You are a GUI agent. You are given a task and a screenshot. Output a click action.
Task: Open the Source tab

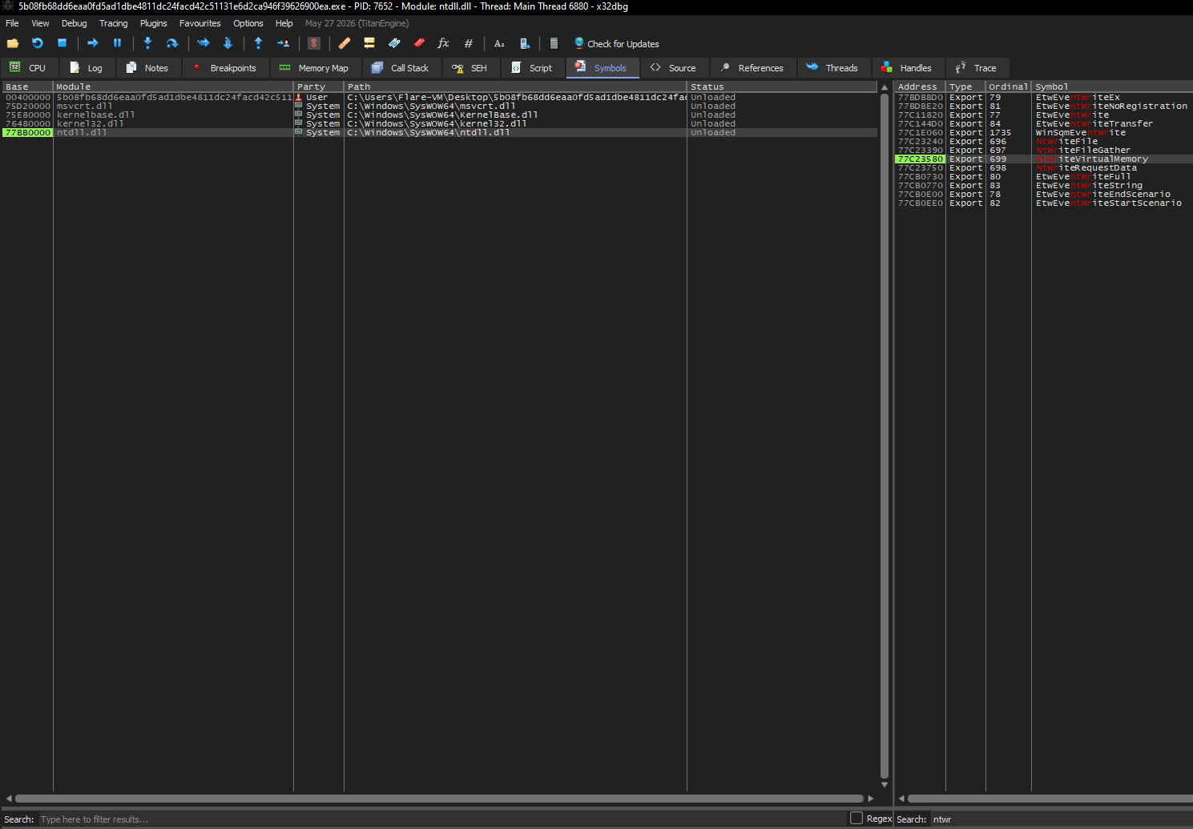[673, 68]
